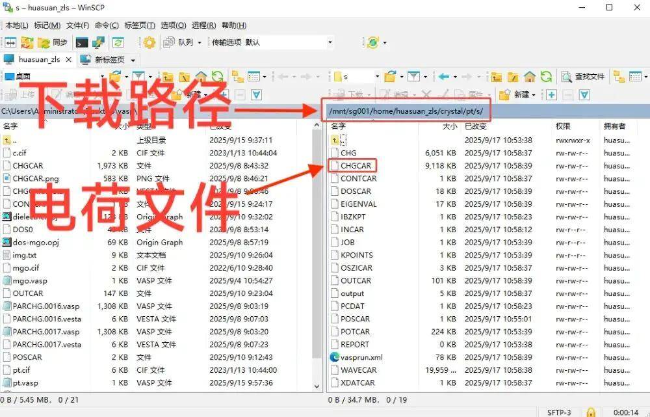Click remote 新建 button

click(x=518, y=95)
